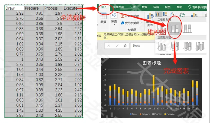210x123 pixels.
Task: Click the yellow .csv warning message
Action: click(126, 36)
